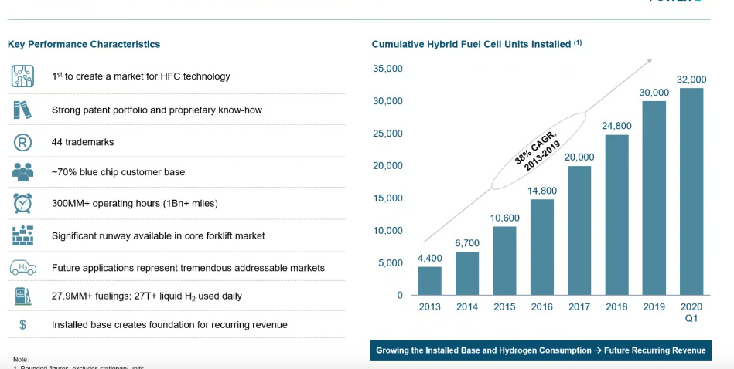
Task: Click the fuel pump icon beside fuelings
Action: pos(22,296)
